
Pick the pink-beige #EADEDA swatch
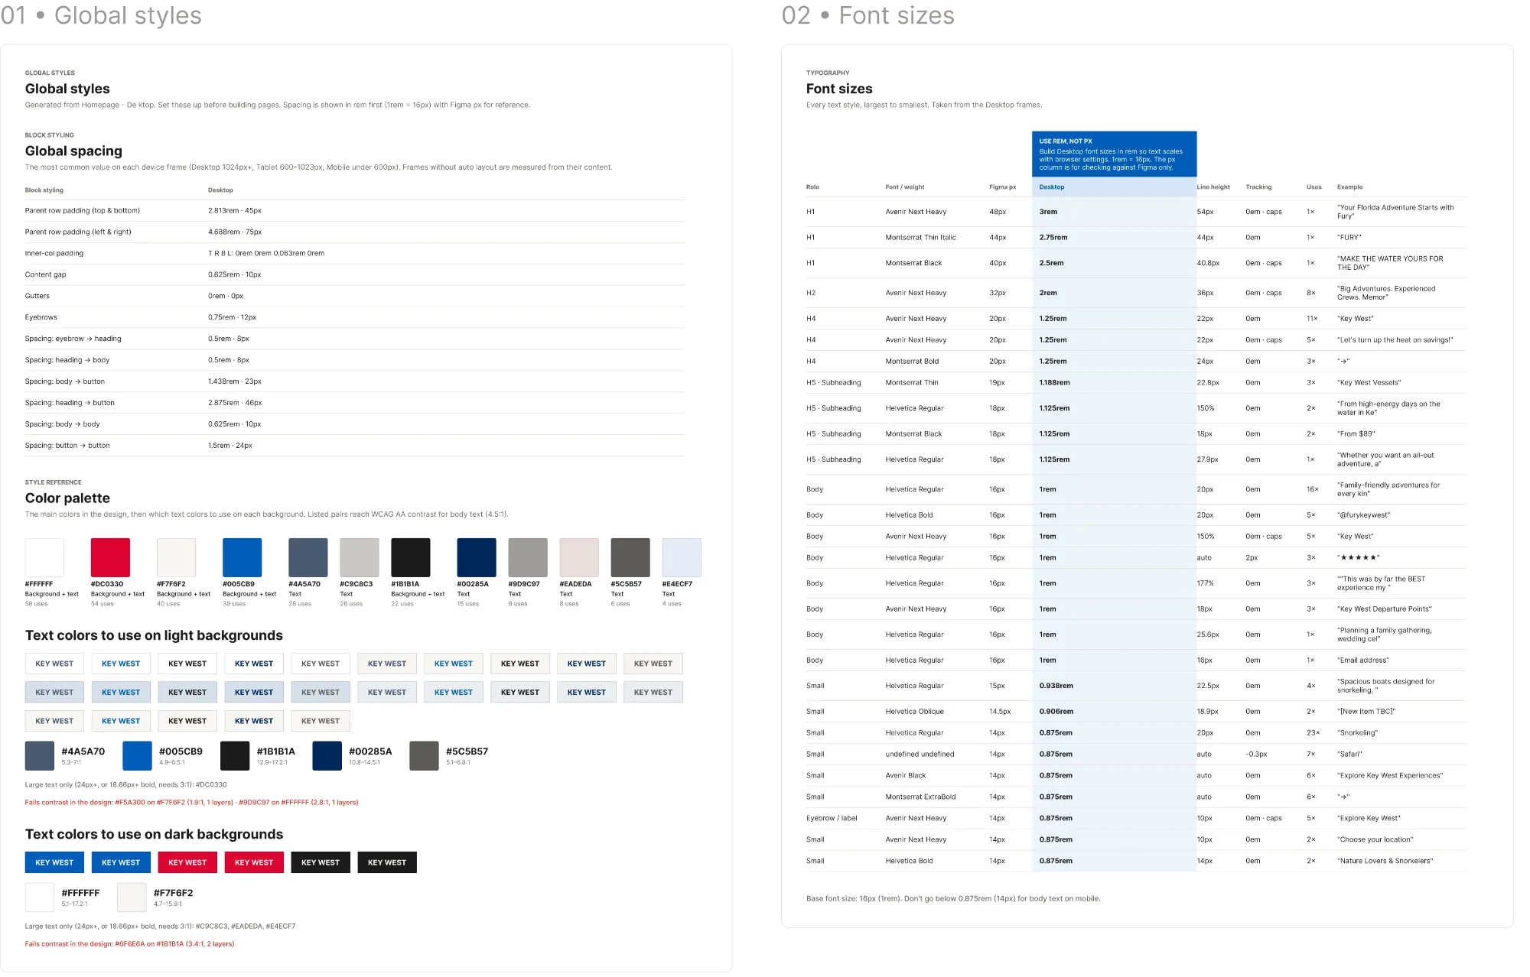point(579,557)
